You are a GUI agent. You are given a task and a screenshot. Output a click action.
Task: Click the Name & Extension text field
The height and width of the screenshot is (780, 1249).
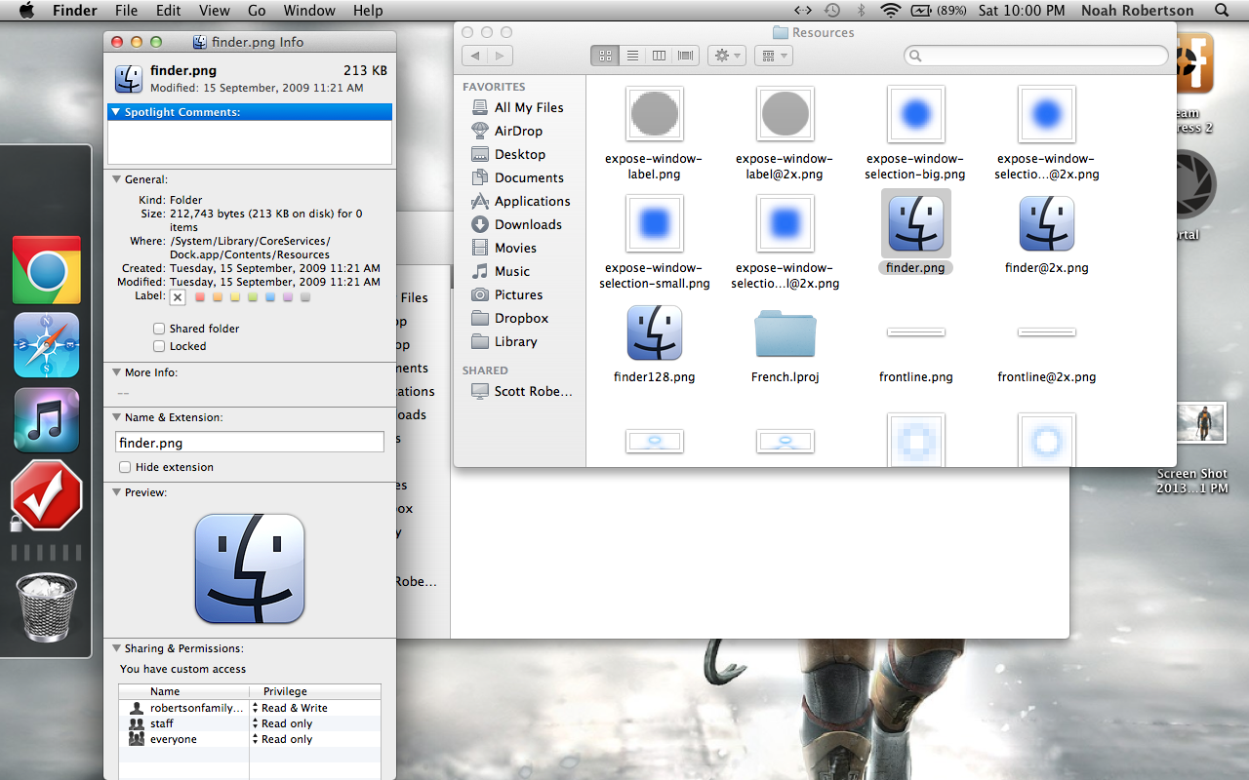[250, 443]
